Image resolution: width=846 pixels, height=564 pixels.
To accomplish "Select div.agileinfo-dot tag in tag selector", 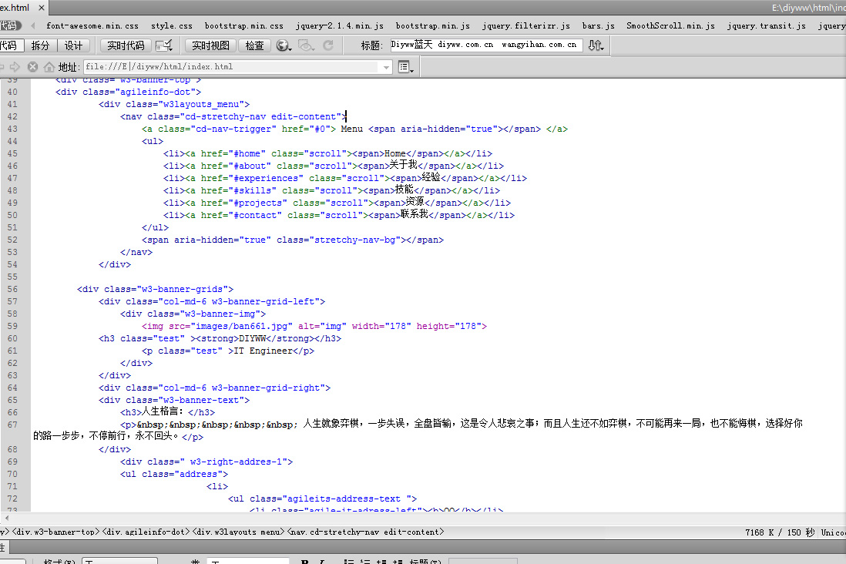I will tap(146, 532).
